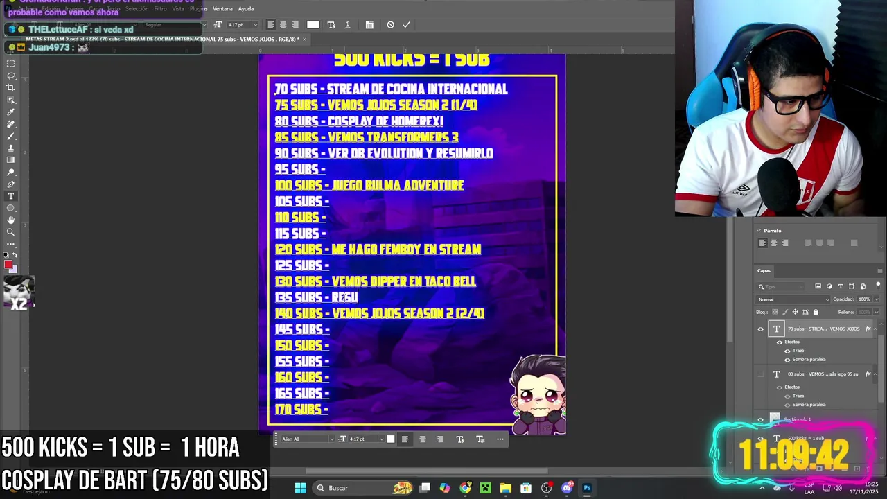The height and width of the screenshot is (499, 887).
Task: Open font size dropdown in floating text bar
Action: click(x=381, y=439)
